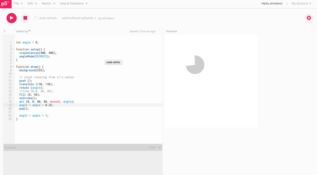Enable the Auto-refresh checkbox

click(x=36, y=18)
